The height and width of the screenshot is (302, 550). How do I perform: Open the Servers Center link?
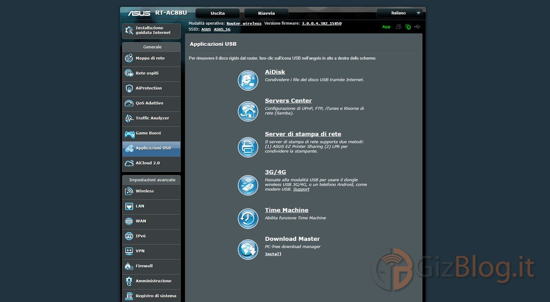[288, 101]
